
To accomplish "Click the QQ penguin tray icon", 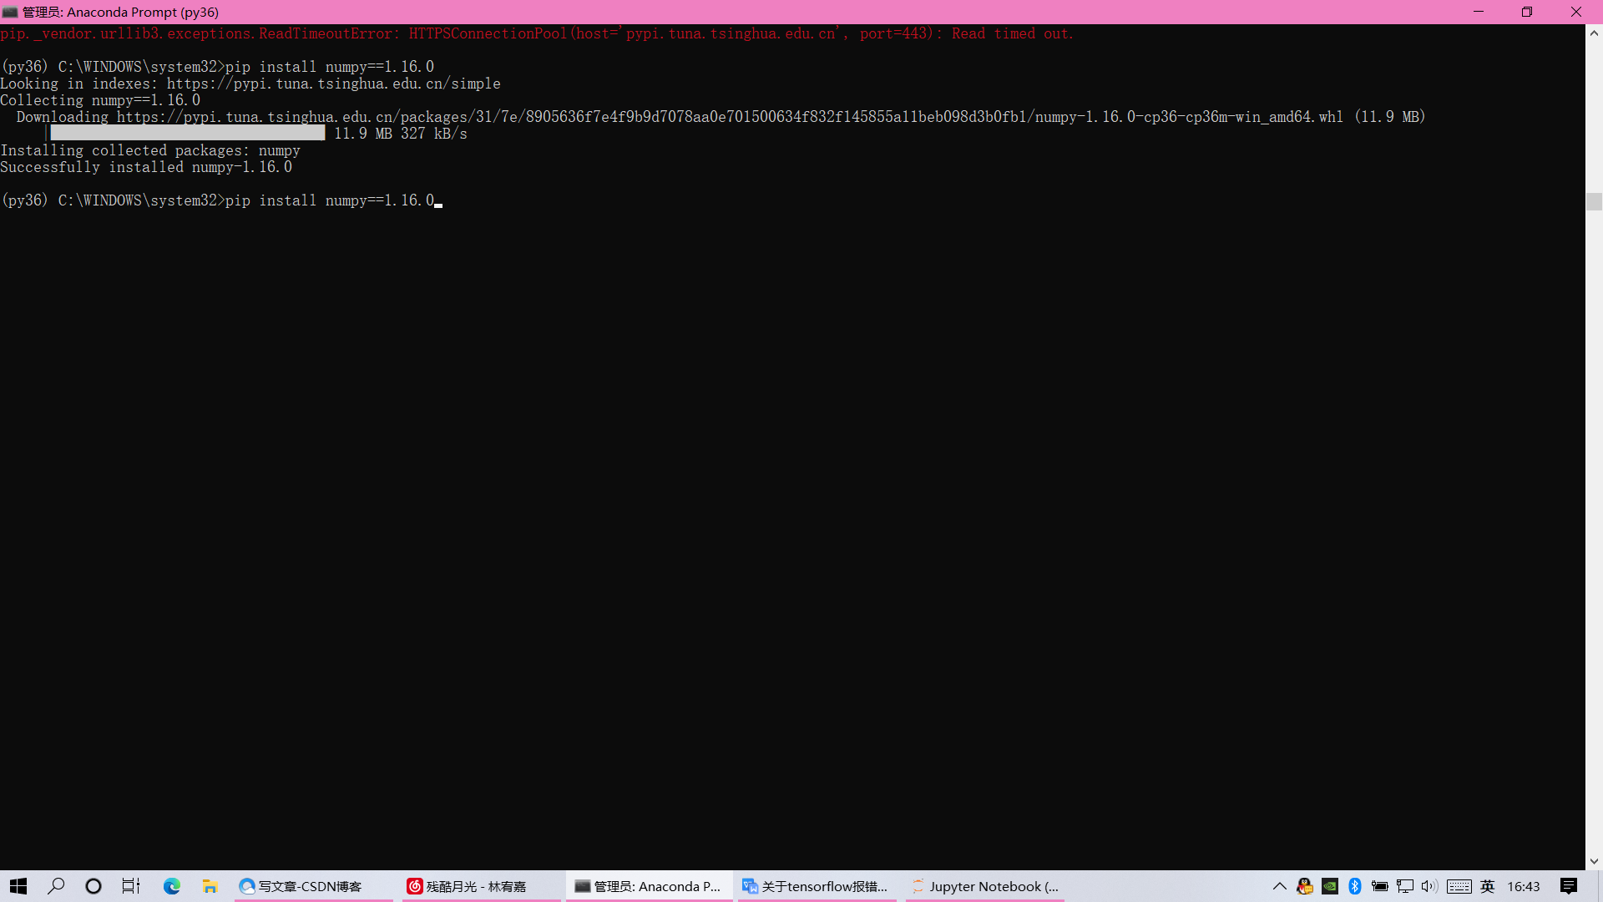I will click(x=1305, y=886).
